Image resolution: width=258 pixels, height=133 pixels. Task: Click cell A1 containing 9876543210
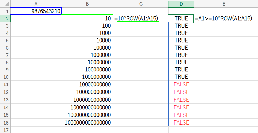coord(36,11)
